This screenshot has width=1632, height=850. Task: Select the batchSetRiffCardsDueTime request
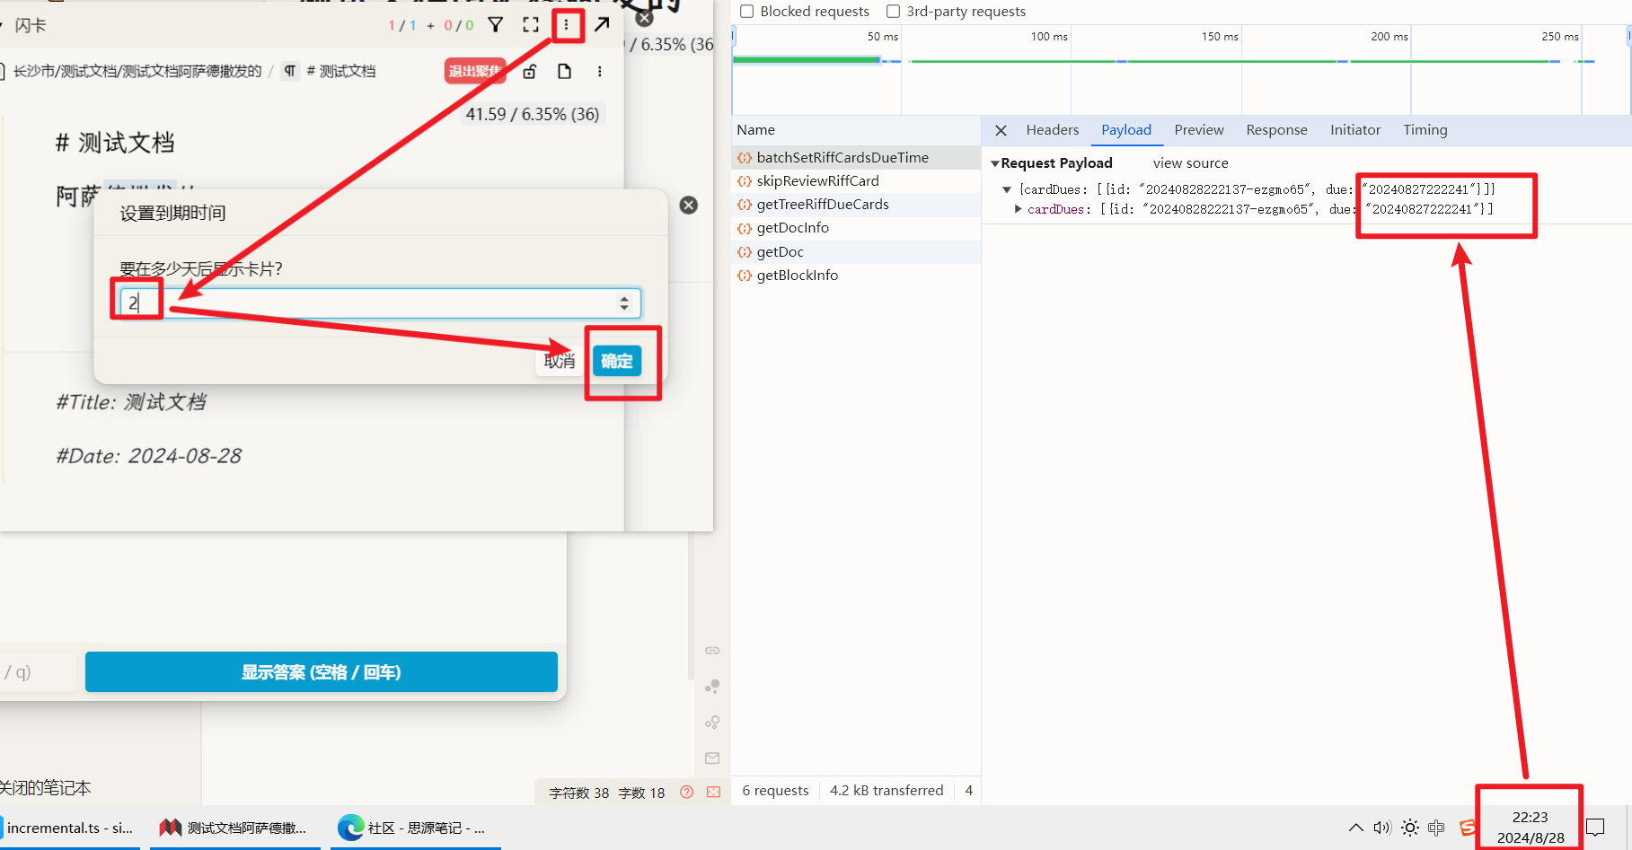pos(856,158)
